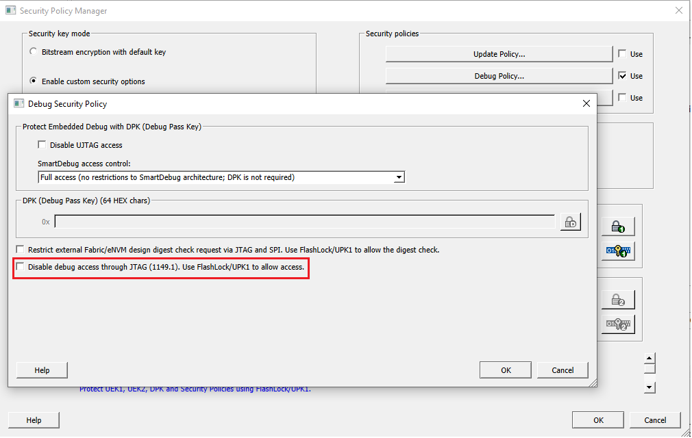
Task: Toggle the third Use checkbox under Debug Policy
Action: [622, 98]
